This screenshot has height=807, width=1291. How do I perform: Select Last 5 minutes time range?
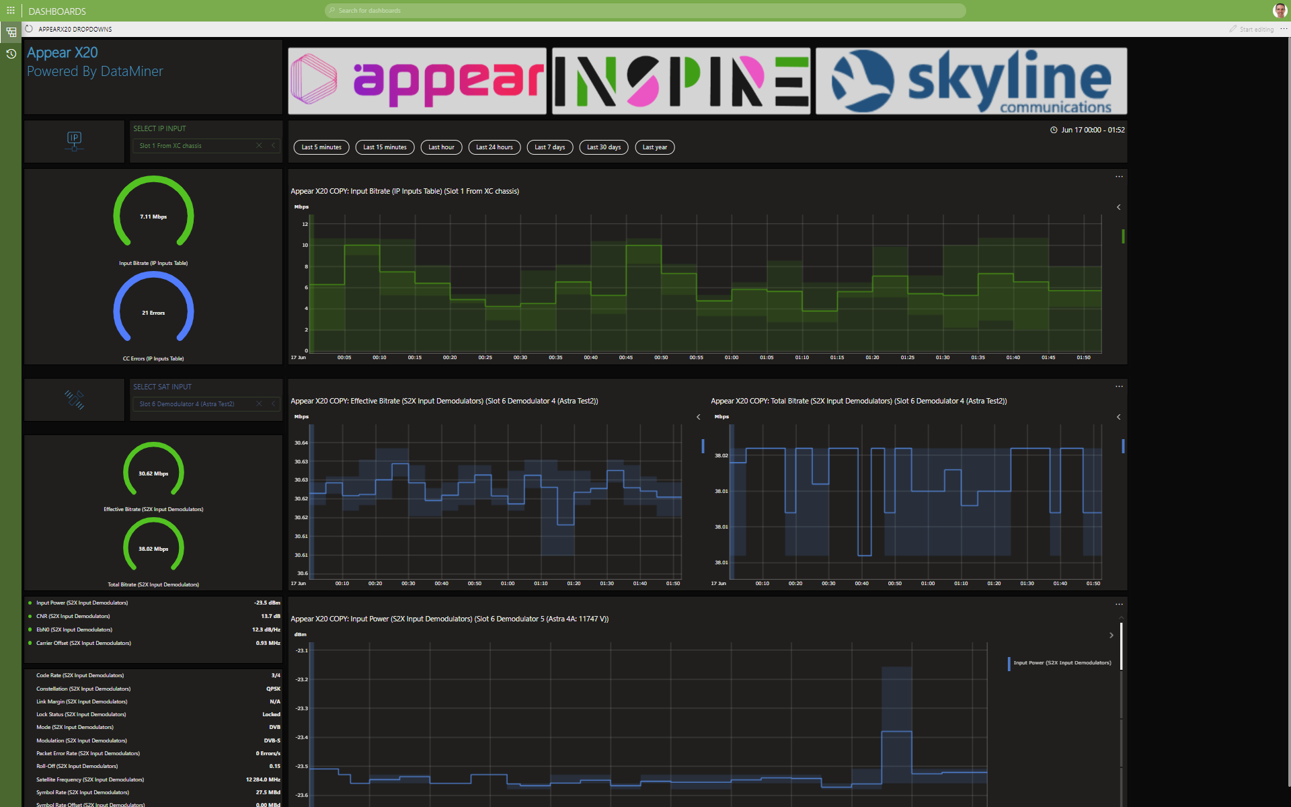pyautogui.click(x=321, y=147)
